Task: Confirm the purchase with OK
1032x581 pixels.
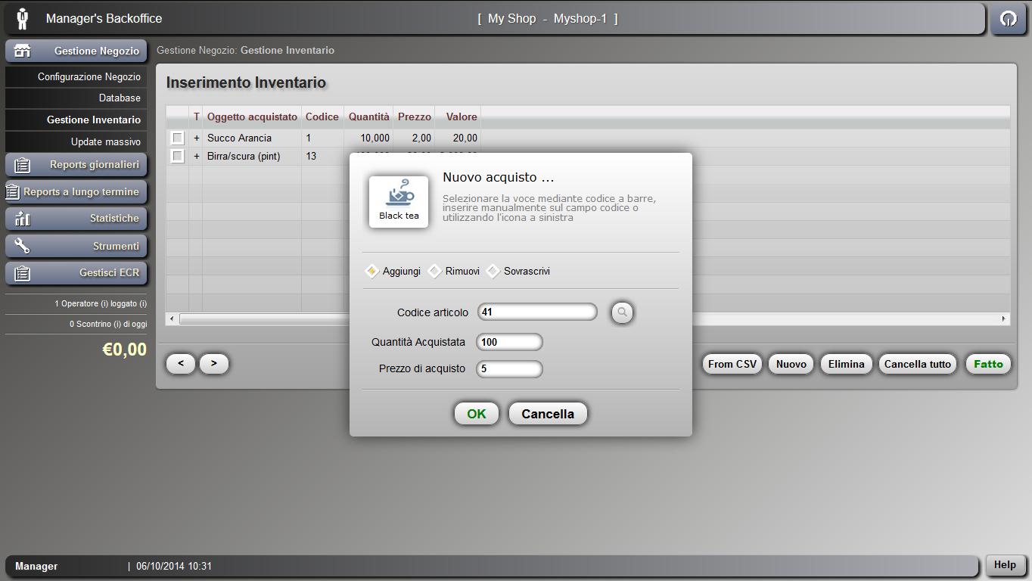Action: point(476,414)
